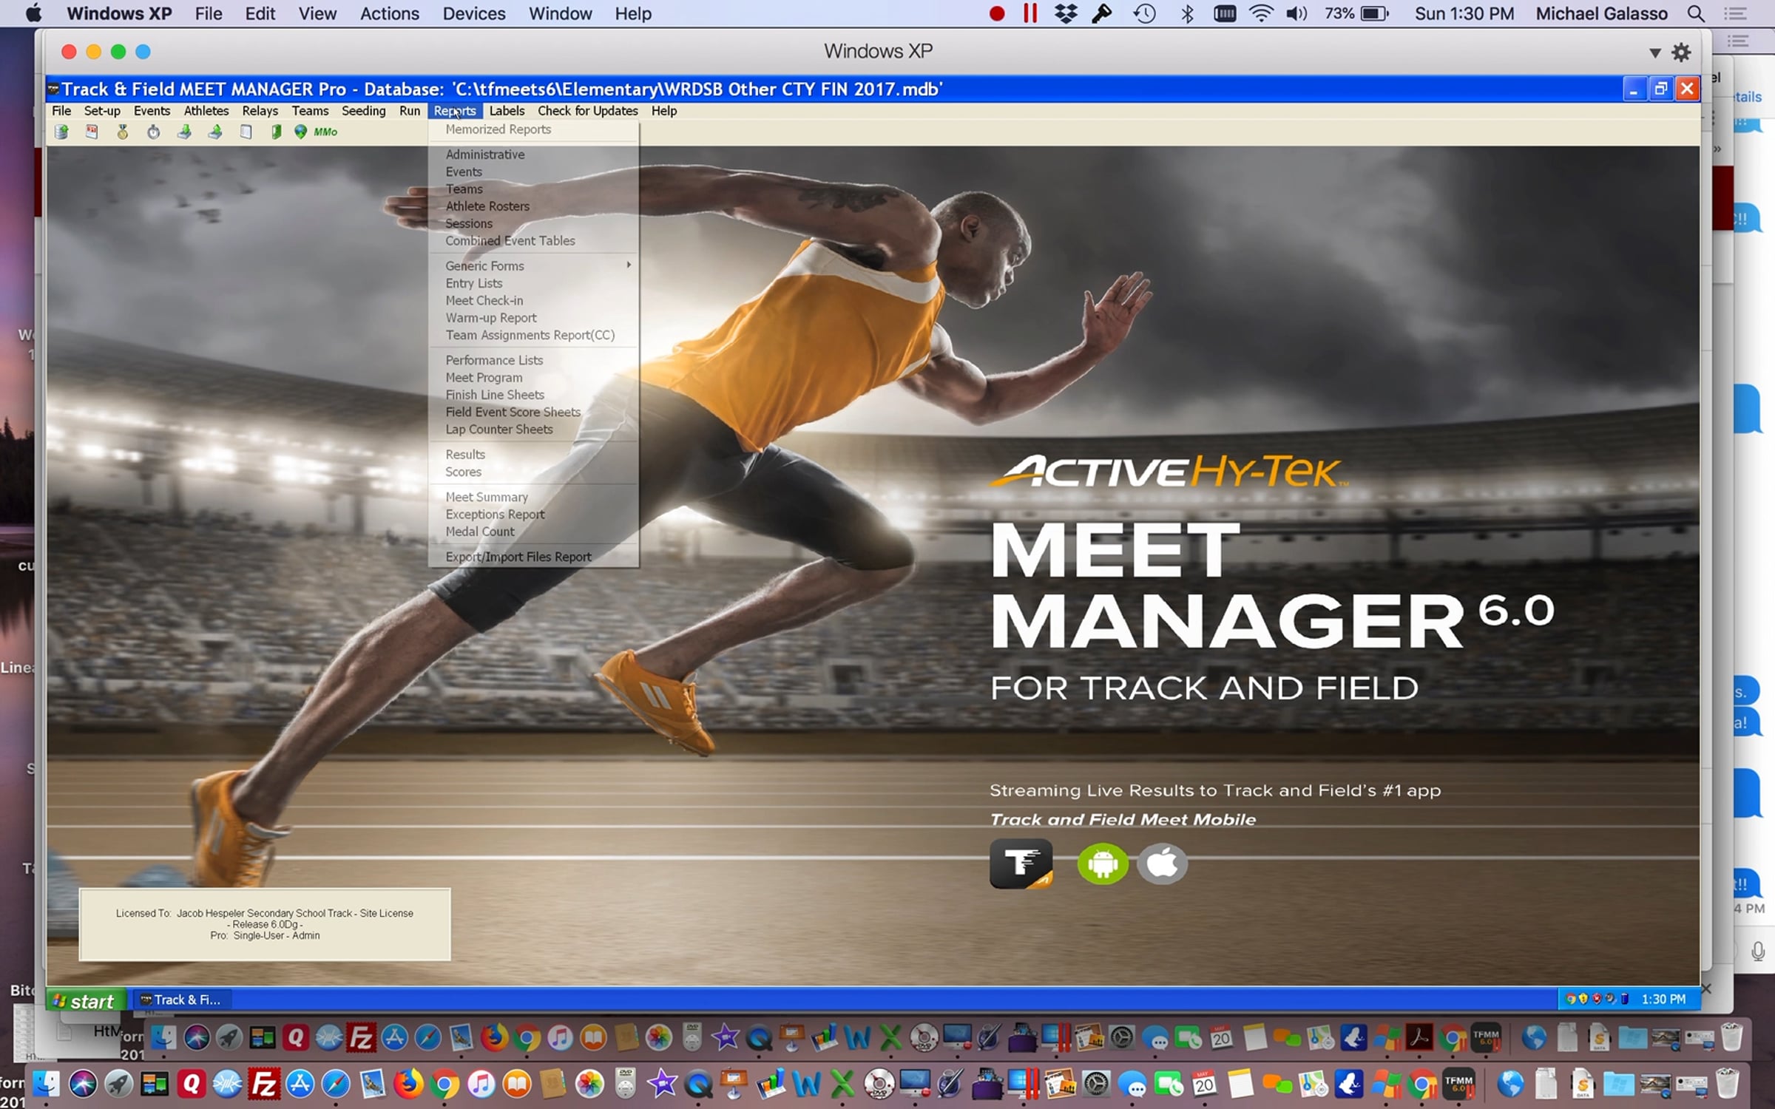
Task: Click the import down-arrow toolbar icon
Action: tap(184, 132)
